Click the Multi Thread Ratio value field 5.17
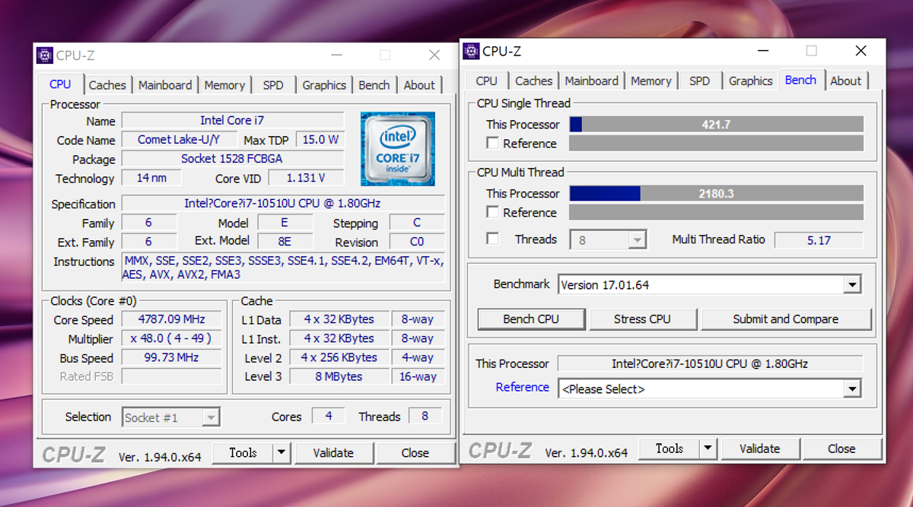 tap(819, 240)
